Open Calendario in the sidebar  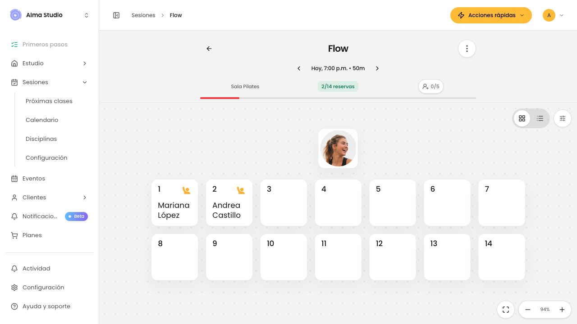(42, 120)
